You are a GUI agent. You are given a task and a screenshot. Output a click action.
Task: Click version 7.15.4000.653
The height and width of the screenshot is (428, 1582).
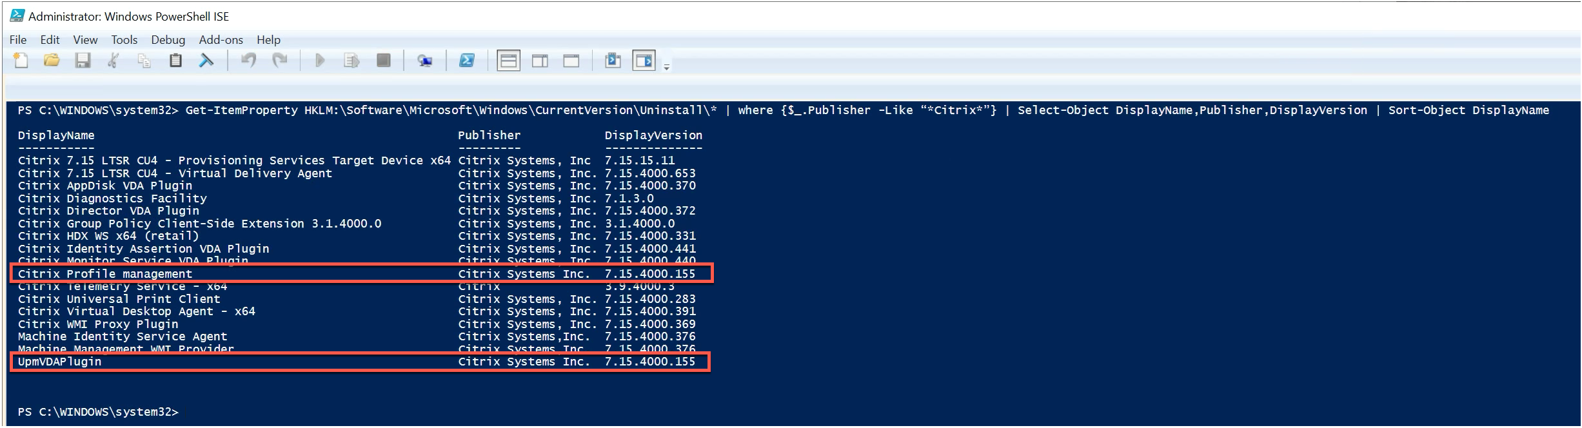(650, 173)
